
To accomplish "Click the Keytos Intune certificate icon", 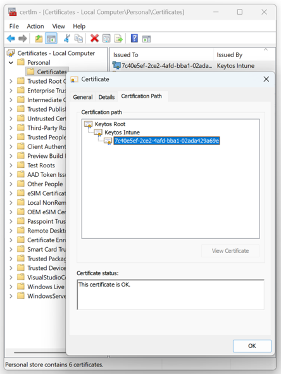I will point(98,132).
